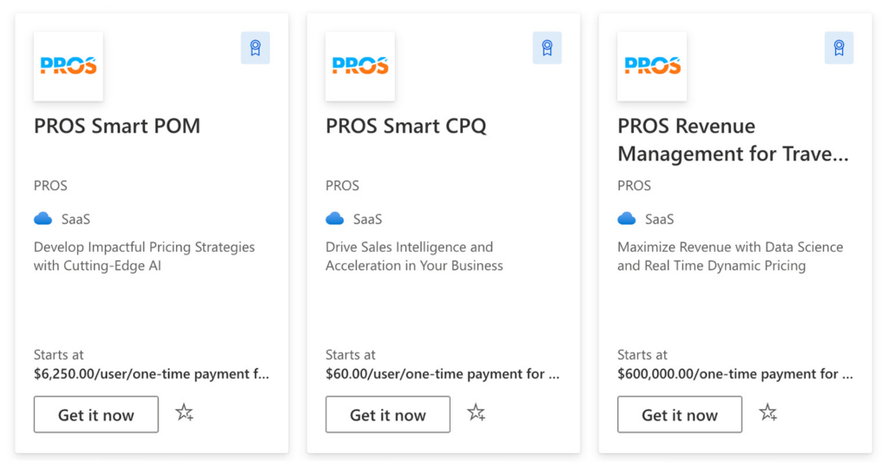Click the SaaS cloud icon on Smart CPQ card
The height and width of the screenshot is (468, 889).
[x=335, y=219]
